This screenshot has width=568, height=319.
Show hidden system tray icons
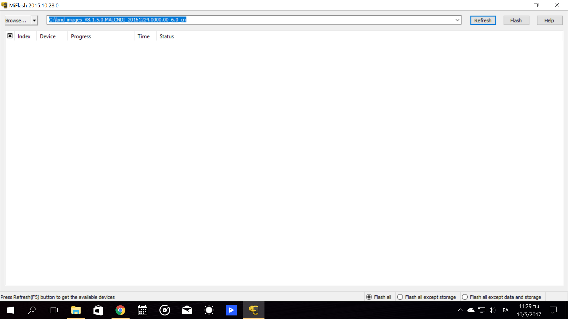[x=460, y=310]
